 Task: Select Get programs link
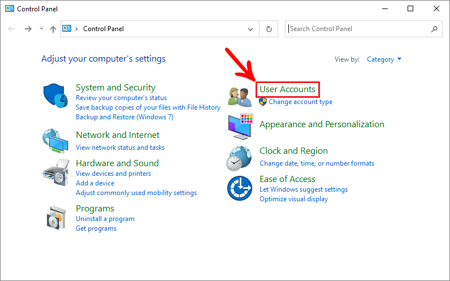point(96,228)
